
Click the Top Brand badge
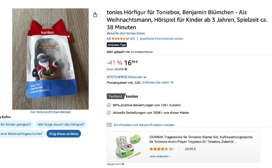click(x=115, y=96)
